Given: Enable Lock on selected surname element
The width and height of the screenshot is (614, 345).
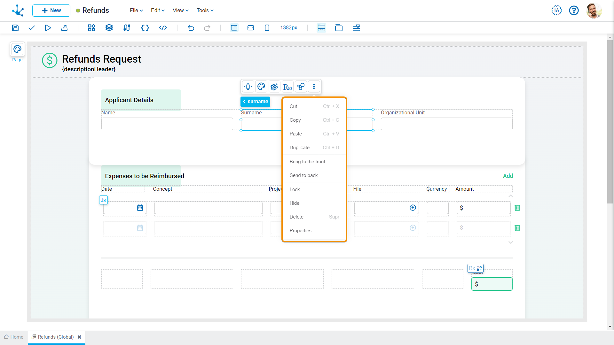Looking at the screenshot, I should point(294,189).
